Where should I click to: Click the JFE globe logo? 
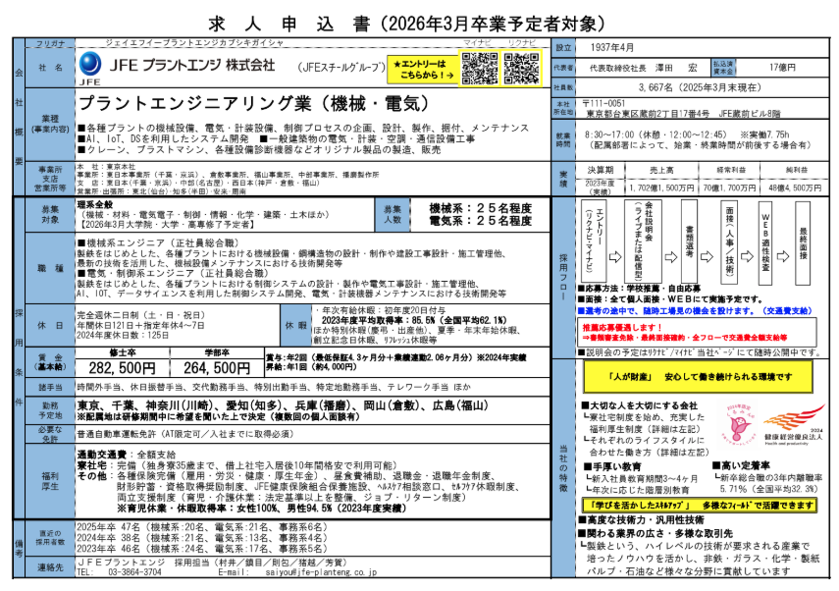(x=90, y=64)
